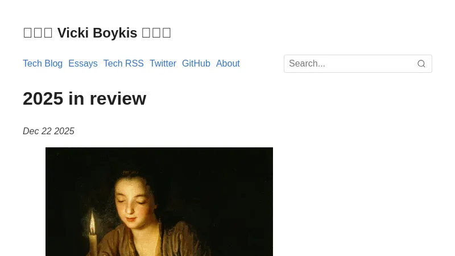Visit the Twitter nav link
Image resolution: width=455 pixels, height=256 pixels.
point(163,63)
